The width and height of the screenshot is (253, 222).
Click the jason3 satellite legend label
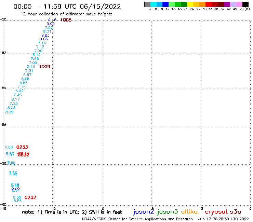168,212
